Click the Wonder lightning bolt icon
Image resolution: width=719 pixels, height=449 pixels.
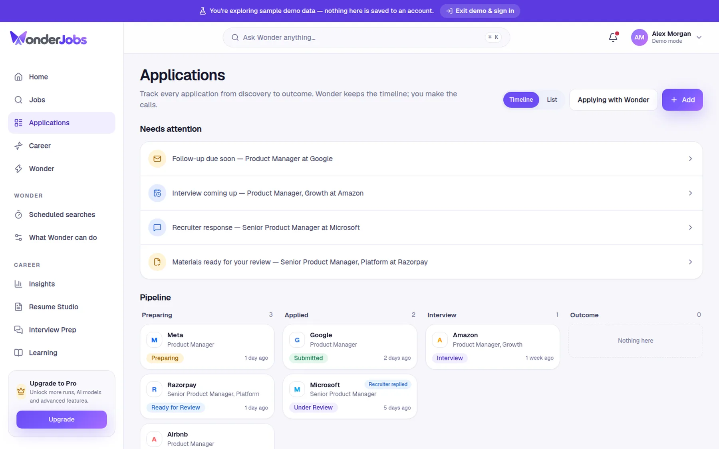(x=18, y=169)
